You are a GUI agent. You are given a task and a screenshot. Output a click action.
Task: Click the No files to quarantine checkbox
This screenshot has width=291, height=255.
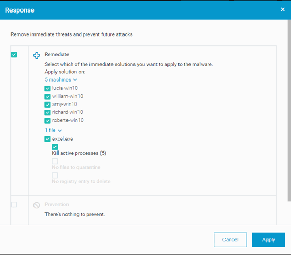click(x=55, y=161)
